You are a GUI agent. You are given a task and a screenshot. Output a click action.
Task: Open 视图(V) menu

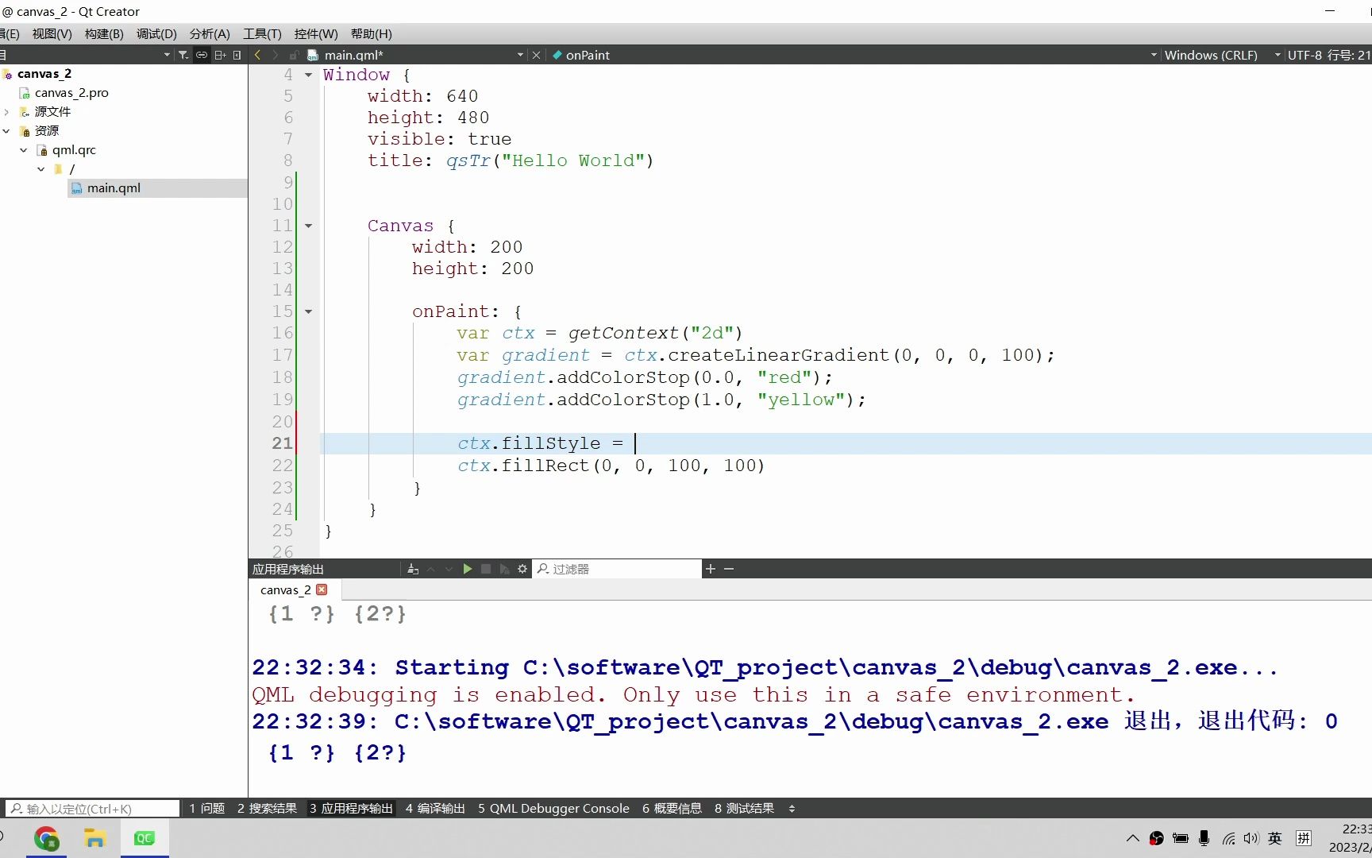click(52, 33)
